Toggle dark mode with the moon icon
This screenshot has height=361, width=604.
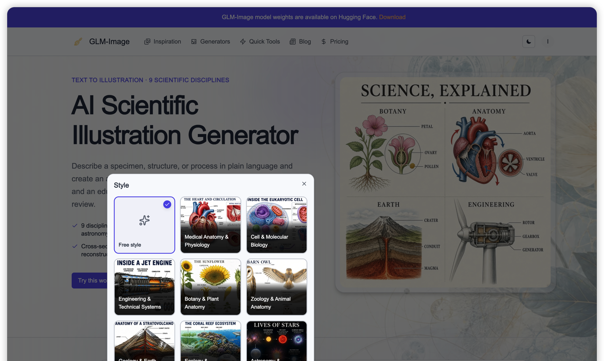point(528,42)
